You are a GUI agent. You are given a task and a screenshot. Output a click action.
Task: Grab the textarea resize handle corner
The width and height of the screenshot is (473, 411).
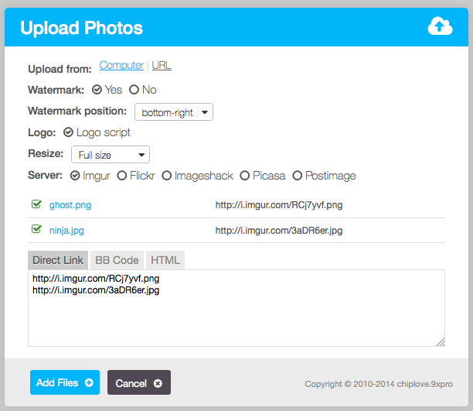(441, 342)
